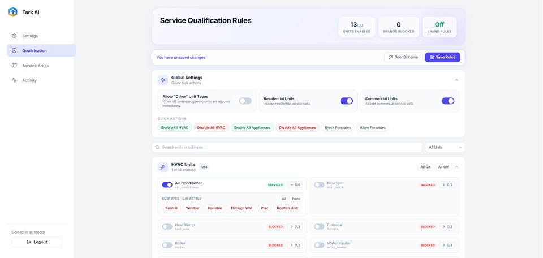Click HVAC Units All Off button

pos(443,167)
